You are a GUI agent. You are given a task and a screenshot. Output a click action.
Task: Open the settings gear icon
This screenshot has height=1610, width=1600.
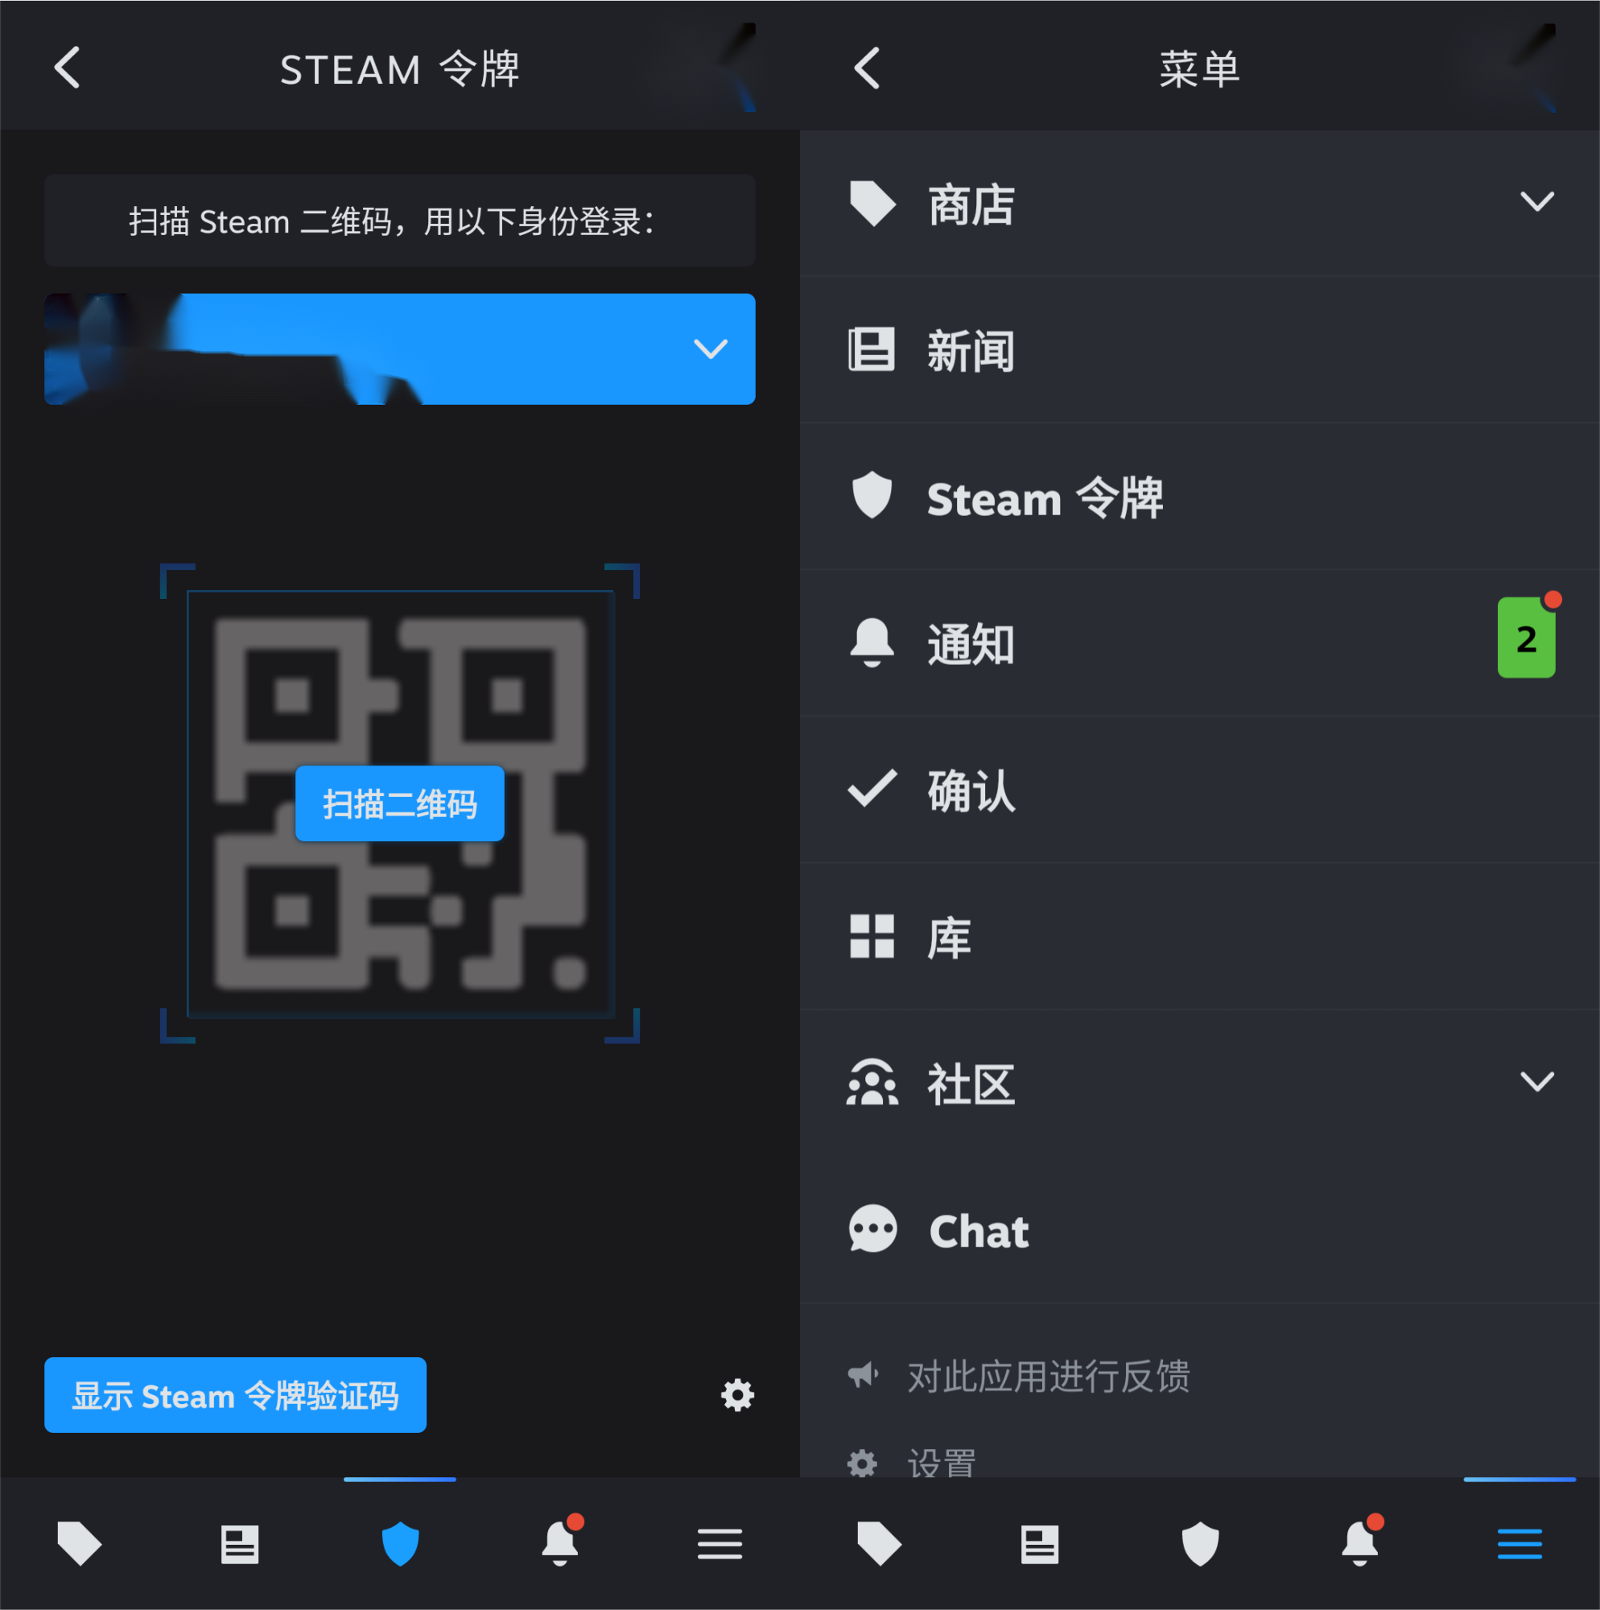point(737,1394)
